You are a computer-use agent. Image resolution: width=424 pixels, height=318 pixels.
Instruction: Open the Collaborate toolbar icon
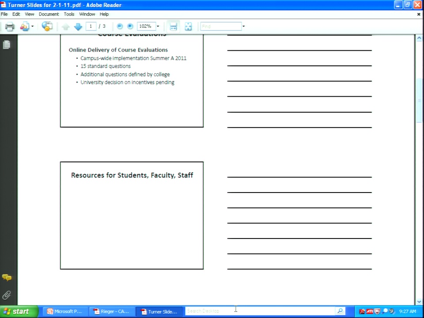tap(24, 26)
